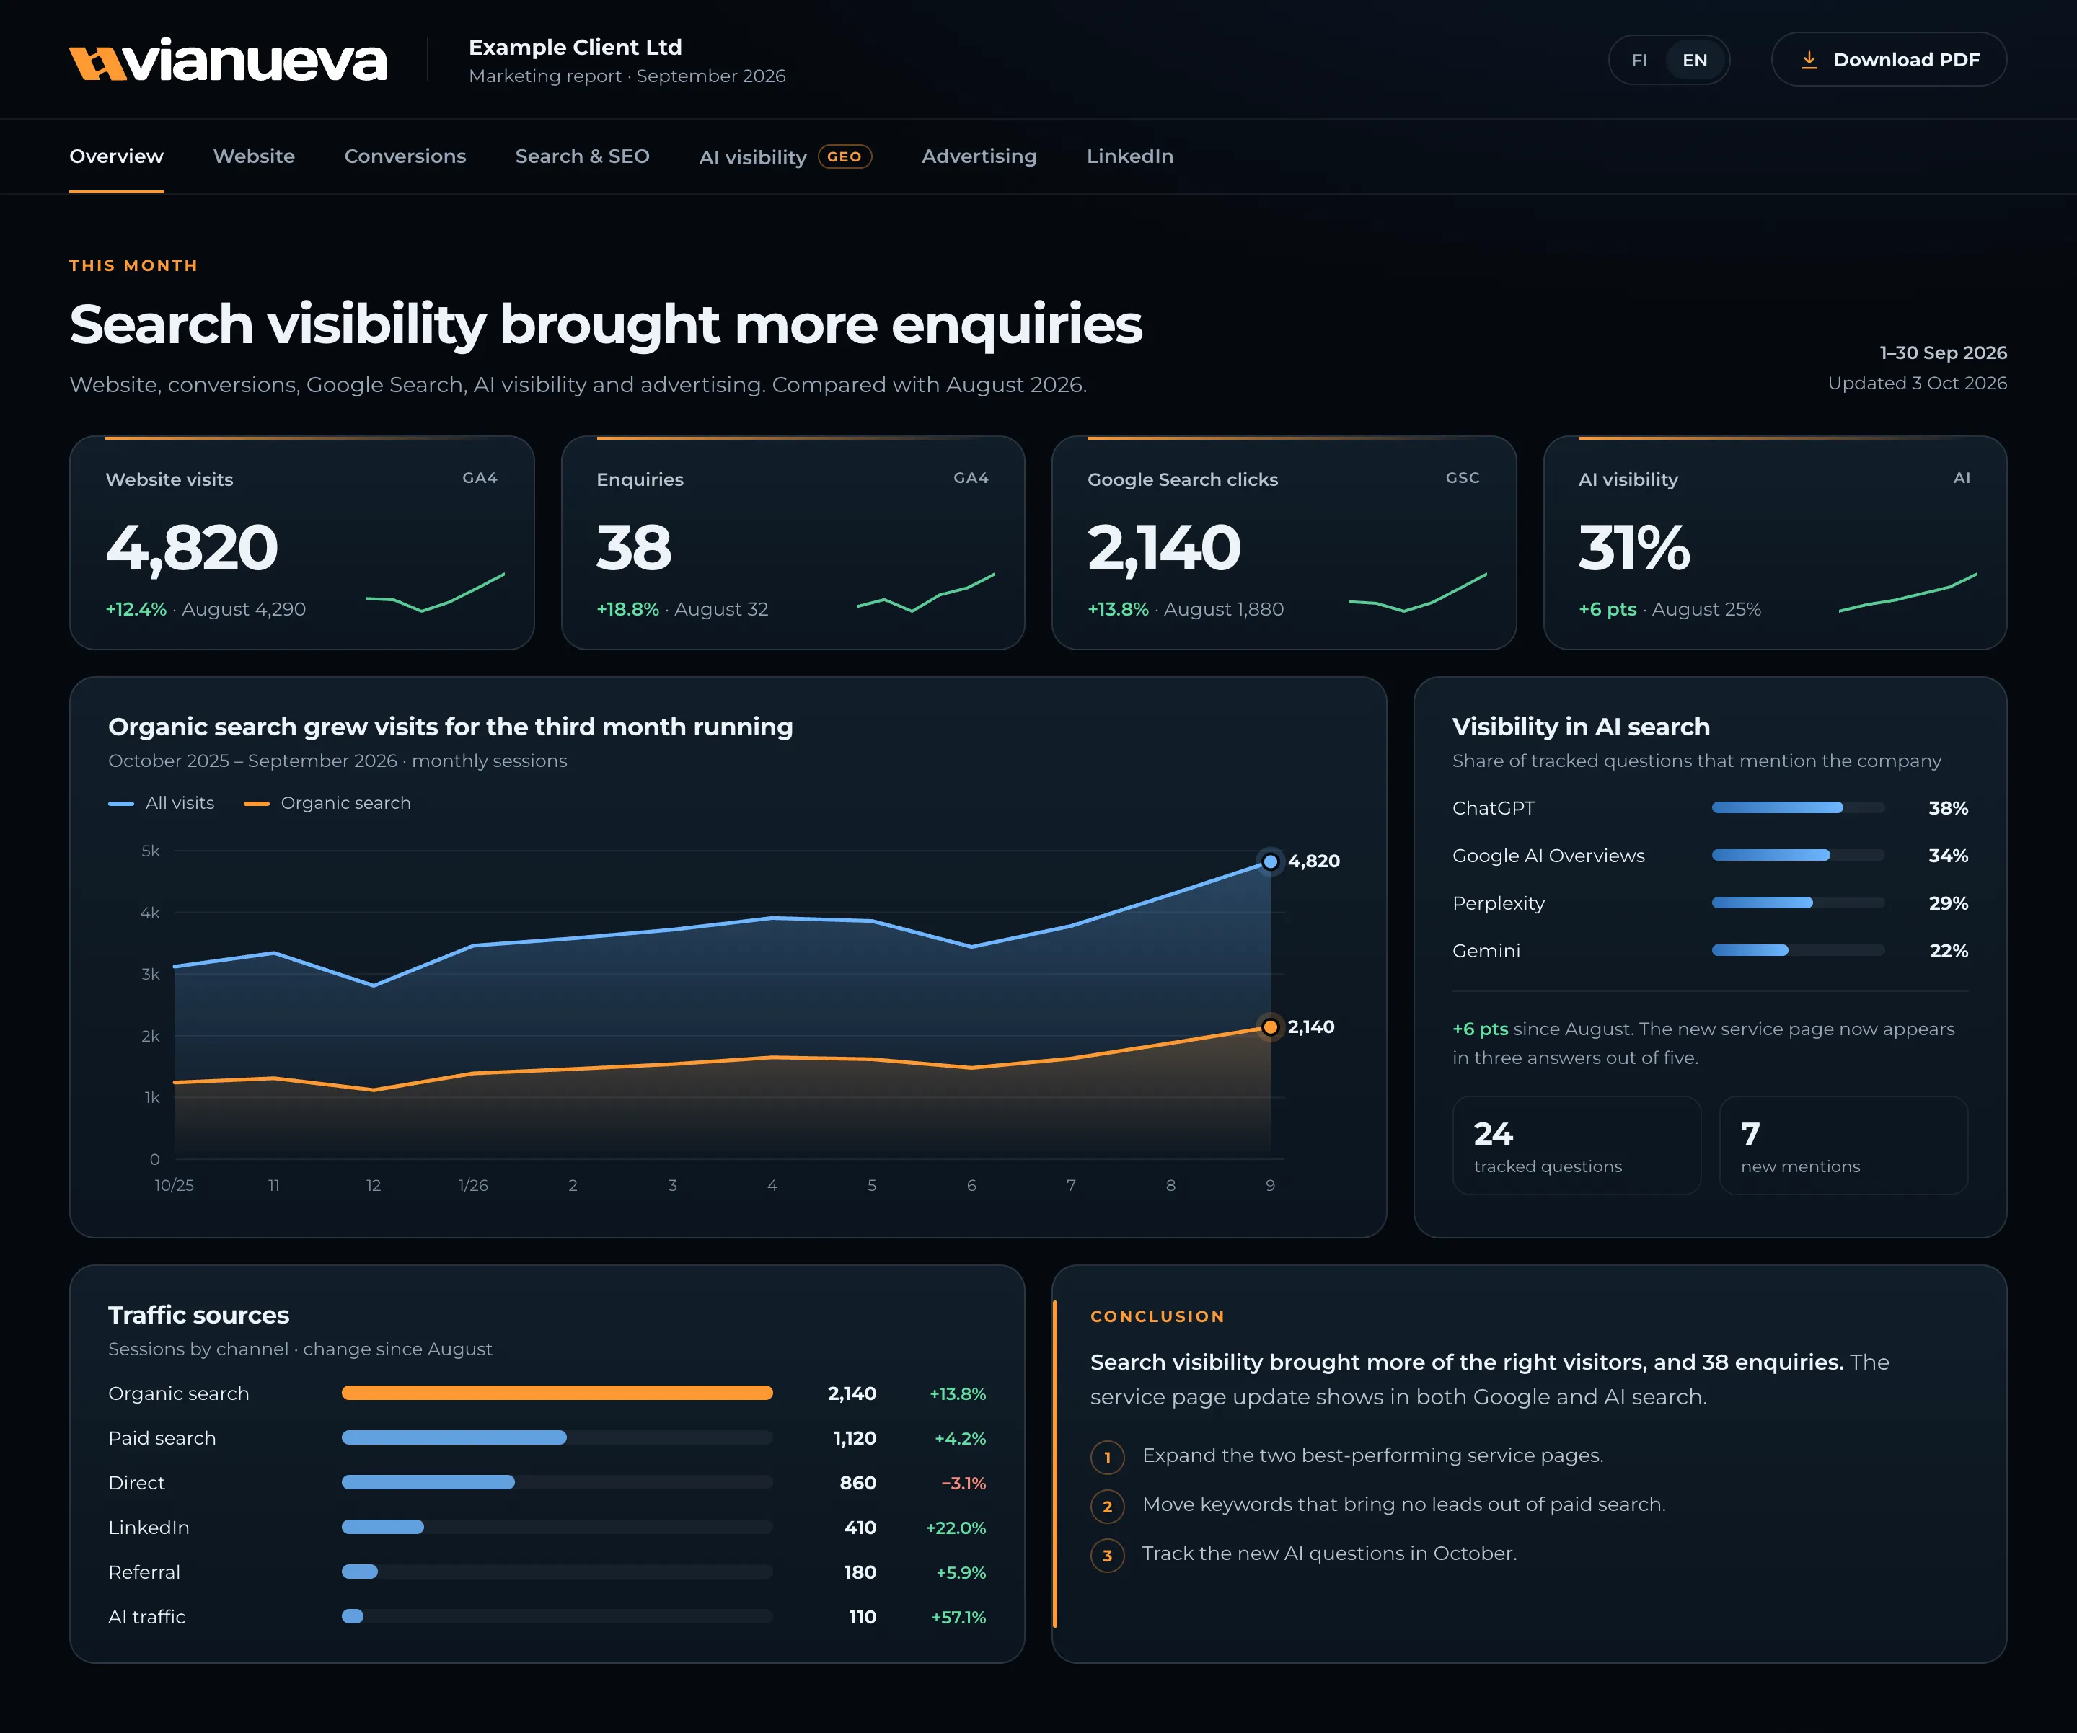Switch to the Advertising tab
Screen dimensions: 2077x1733
click(979, 156)
